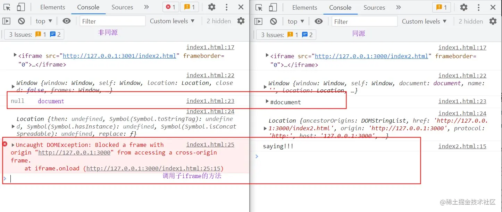The height and width of the screenshot is (212, 502).
Task: Expand Location object in right console
Action: 265,129
